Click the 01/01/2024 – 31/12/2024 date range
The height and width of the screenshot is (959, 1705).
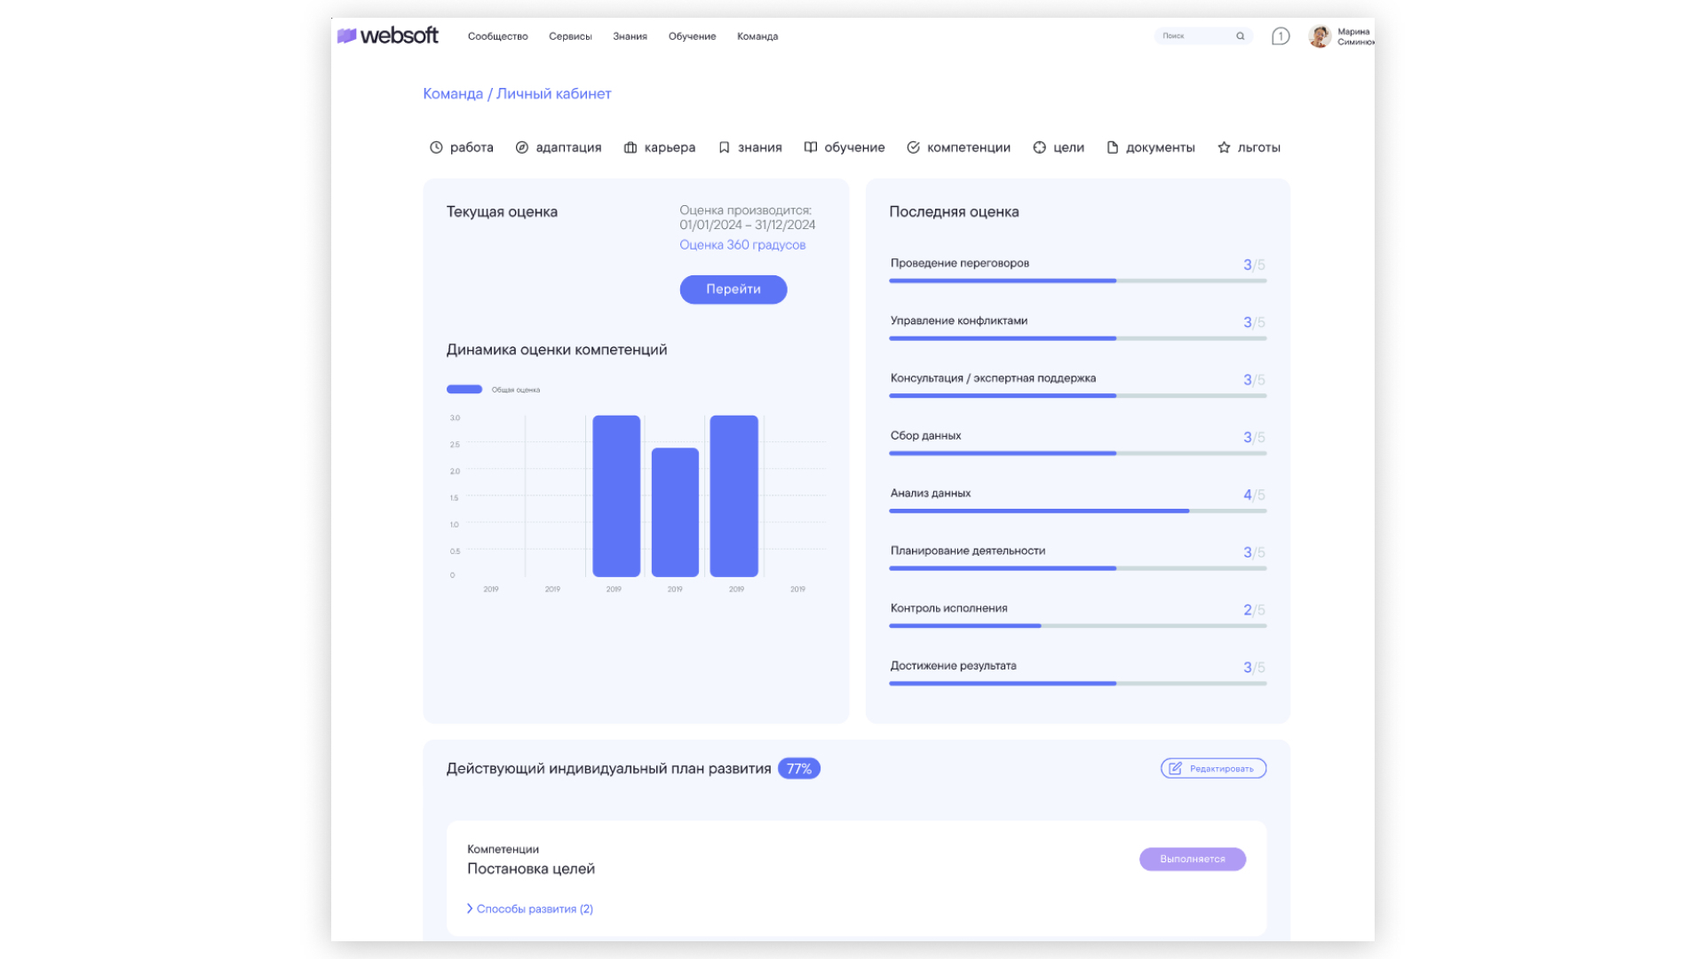pos(748,226)
